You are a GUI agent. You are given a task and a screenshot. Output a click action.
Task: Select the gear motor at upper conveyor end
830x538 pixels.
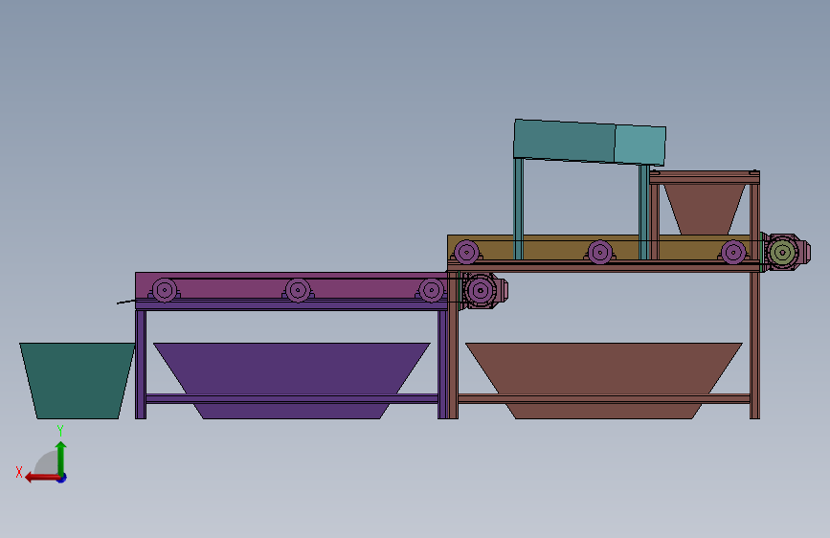787,252
